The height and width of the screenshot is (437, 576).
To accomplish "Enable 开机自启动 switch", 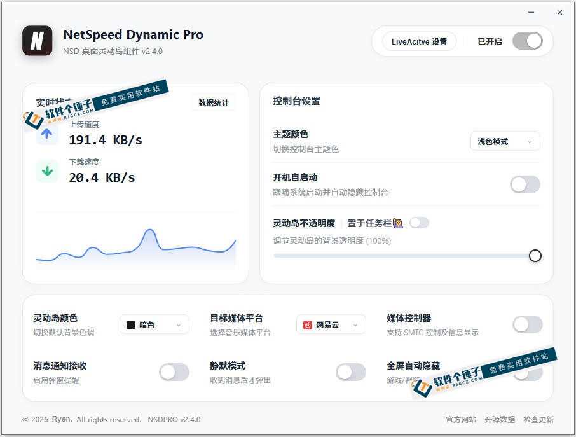I will point(525,184).
